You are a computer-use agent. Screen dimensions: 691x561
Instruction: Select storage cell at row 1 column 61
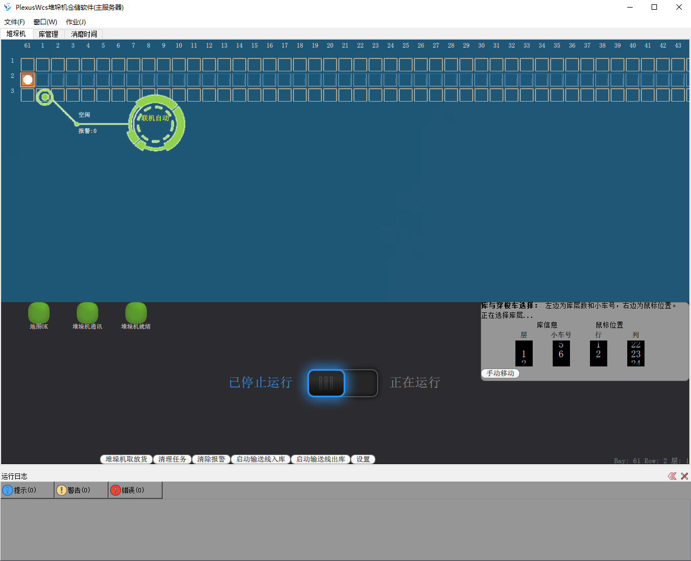pos(28,65)
